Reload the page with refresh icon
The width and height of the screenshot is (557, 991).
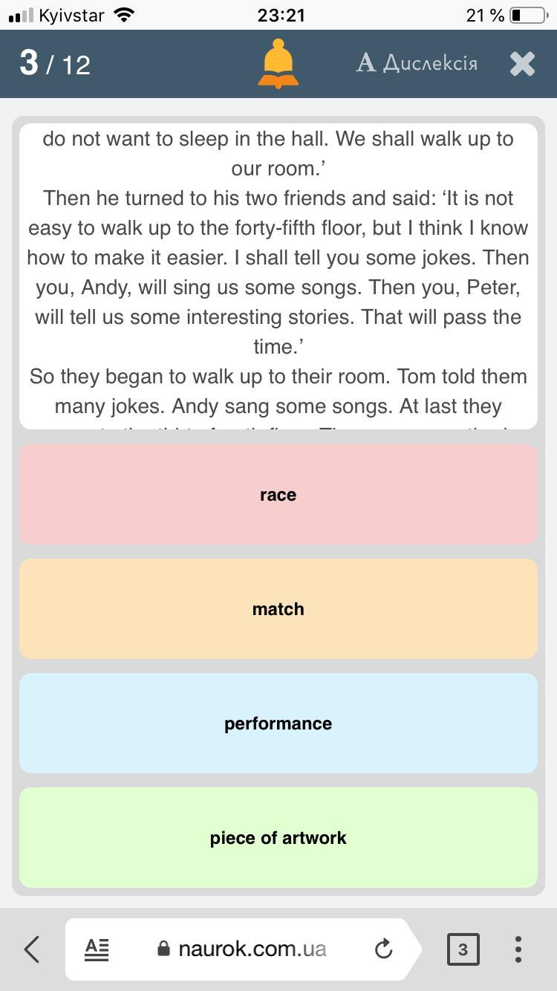click(383, 949)
